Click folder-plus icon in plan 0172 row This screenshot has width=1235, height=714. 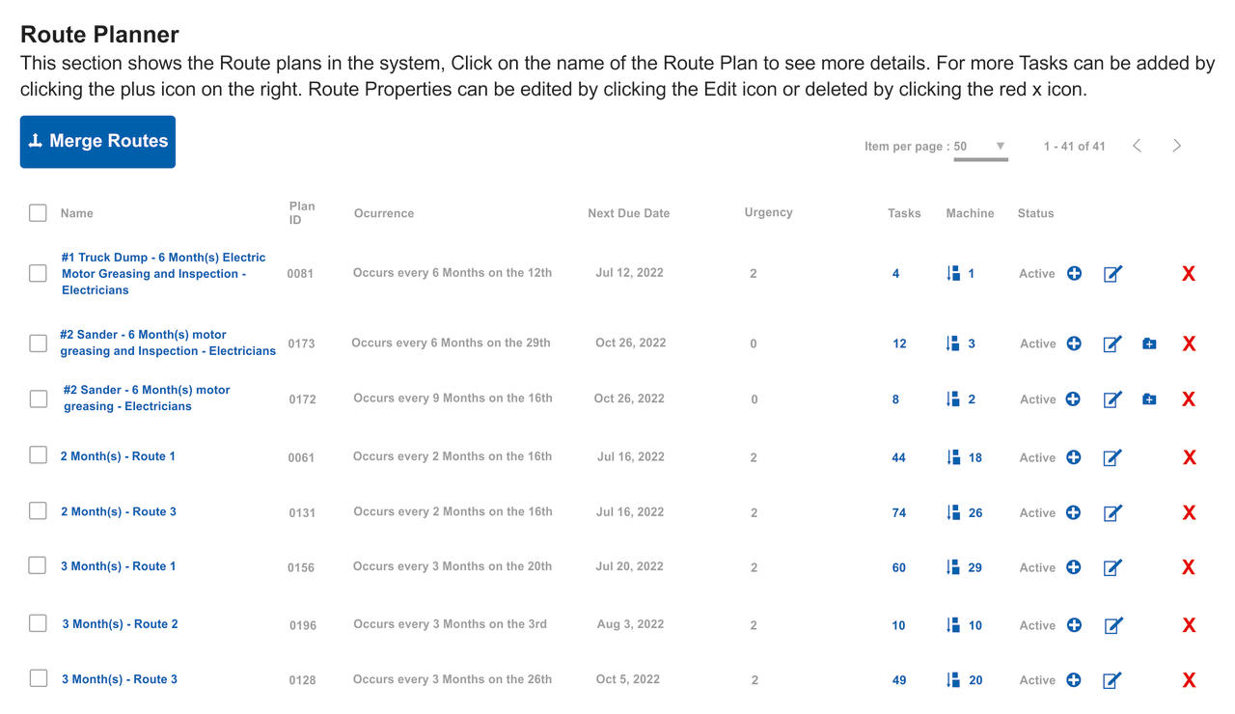click(1149, 399)
